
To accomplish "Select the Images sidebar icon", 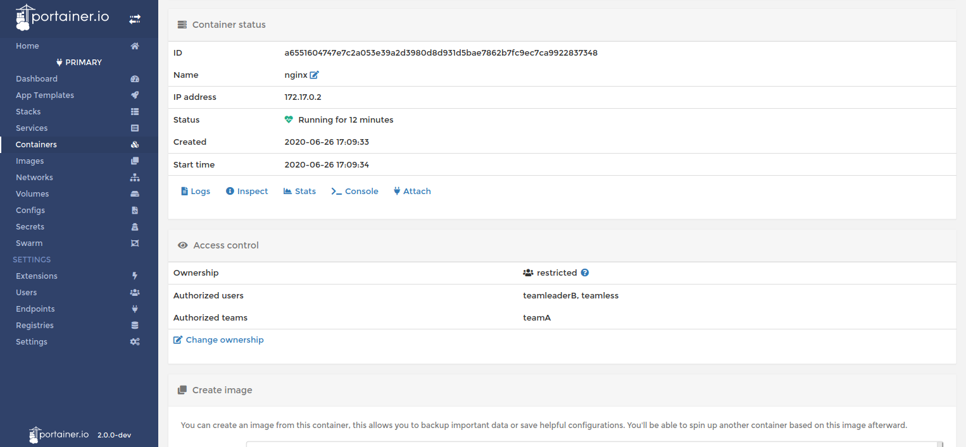I will tap(134, 161).
